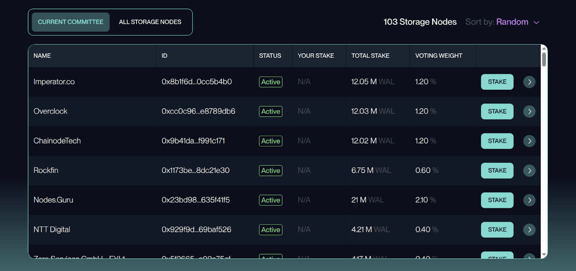Click the TOTAL STAKE column header
This screenshot has height=271, width=576.
click(x=370, y=56)
